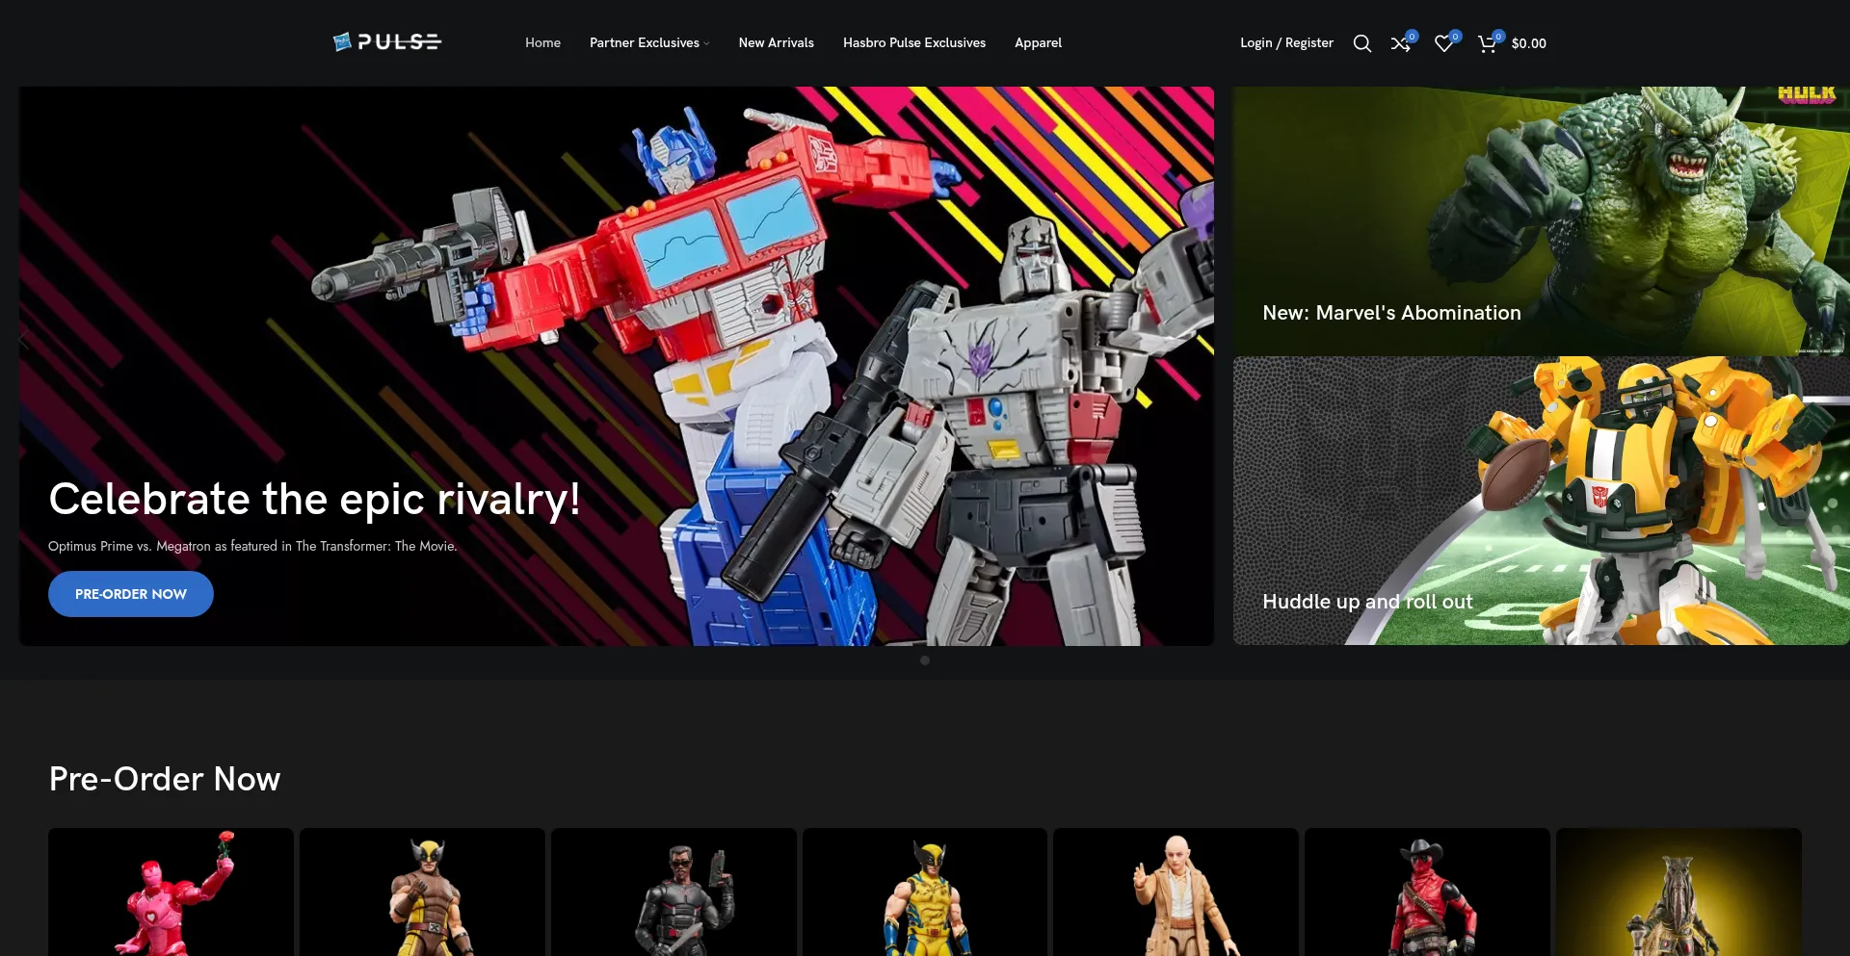This screenshot has width=1850, height=956.
Task: Open the search magnifier icon
Action: click(1361, 43)
